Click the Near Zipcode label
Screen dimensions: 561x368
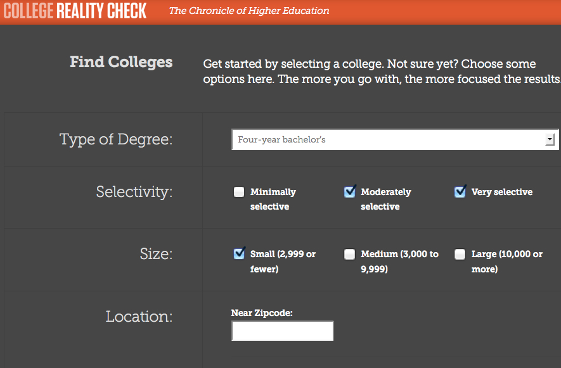coord(262,313)
